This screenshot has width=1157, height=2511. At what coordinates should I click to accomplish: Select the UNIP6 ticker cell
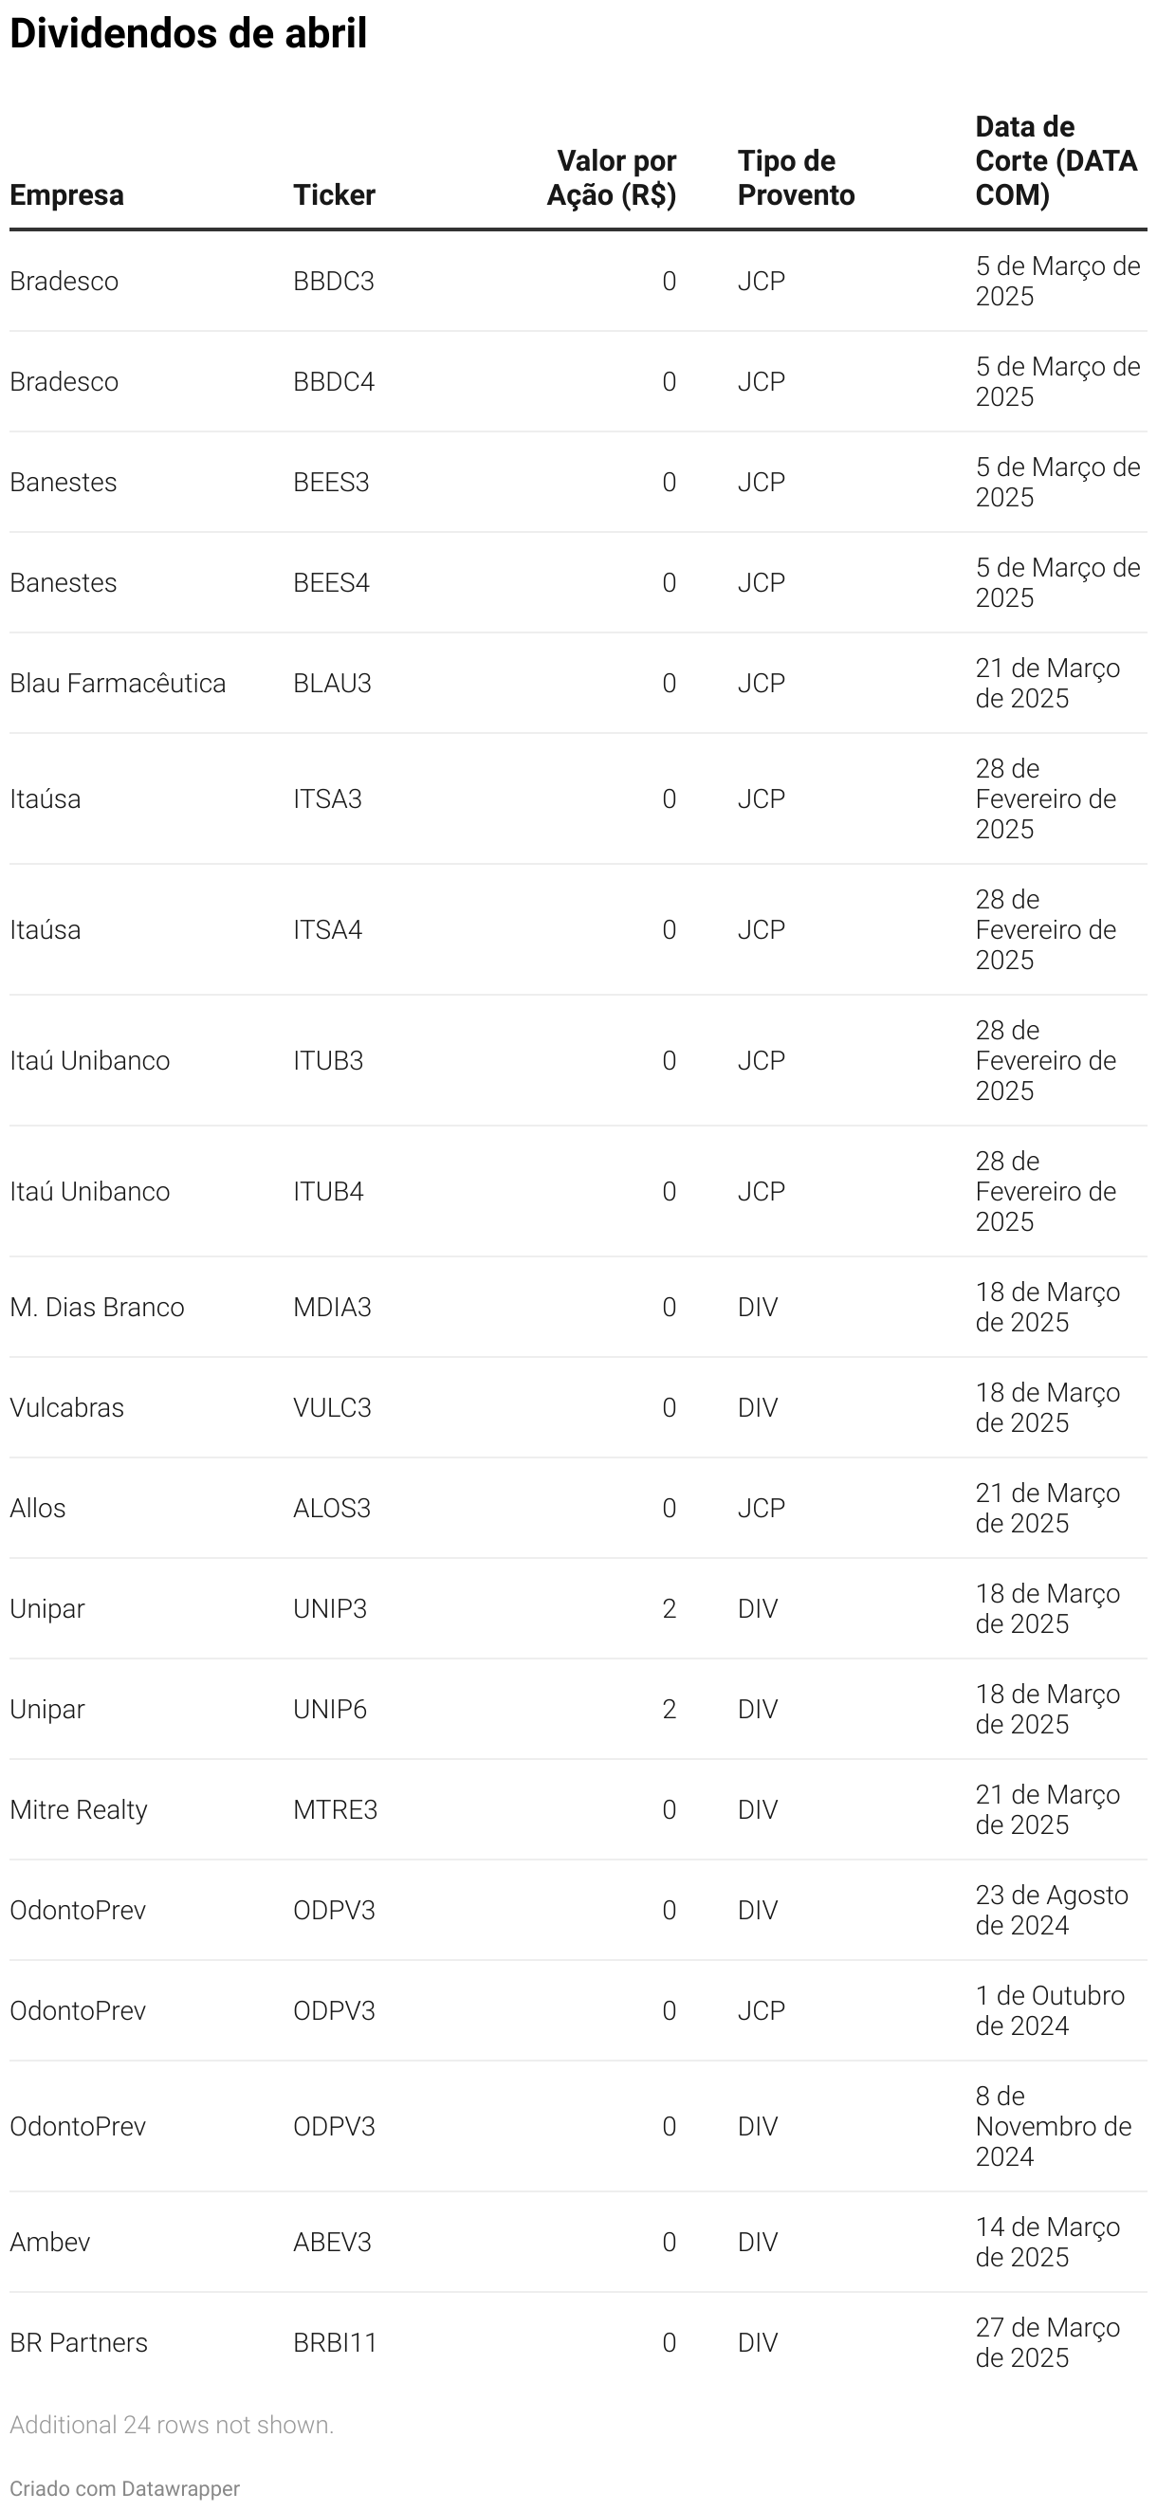click(x=329, y=1709)
